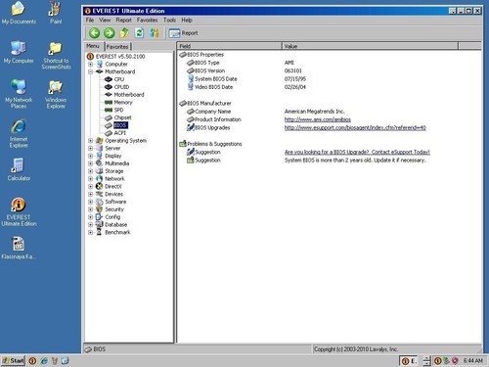Screen dimensions: 489x367
Task: Open the ami.com/amibios product information link
Action: coord(318,119)
